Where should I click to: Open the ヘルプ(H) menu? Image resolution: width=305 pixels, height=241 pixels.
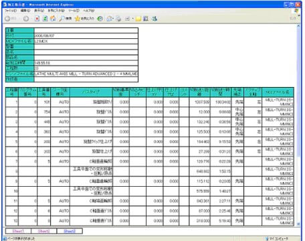point(89,11)
